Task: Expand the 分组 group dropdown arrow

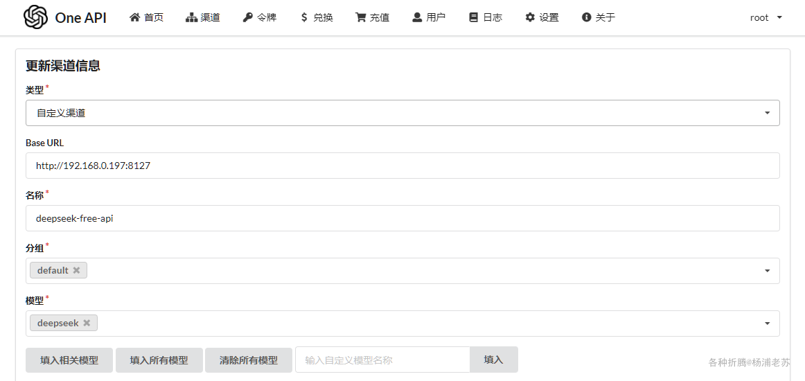Action: (x=767, y=271)
